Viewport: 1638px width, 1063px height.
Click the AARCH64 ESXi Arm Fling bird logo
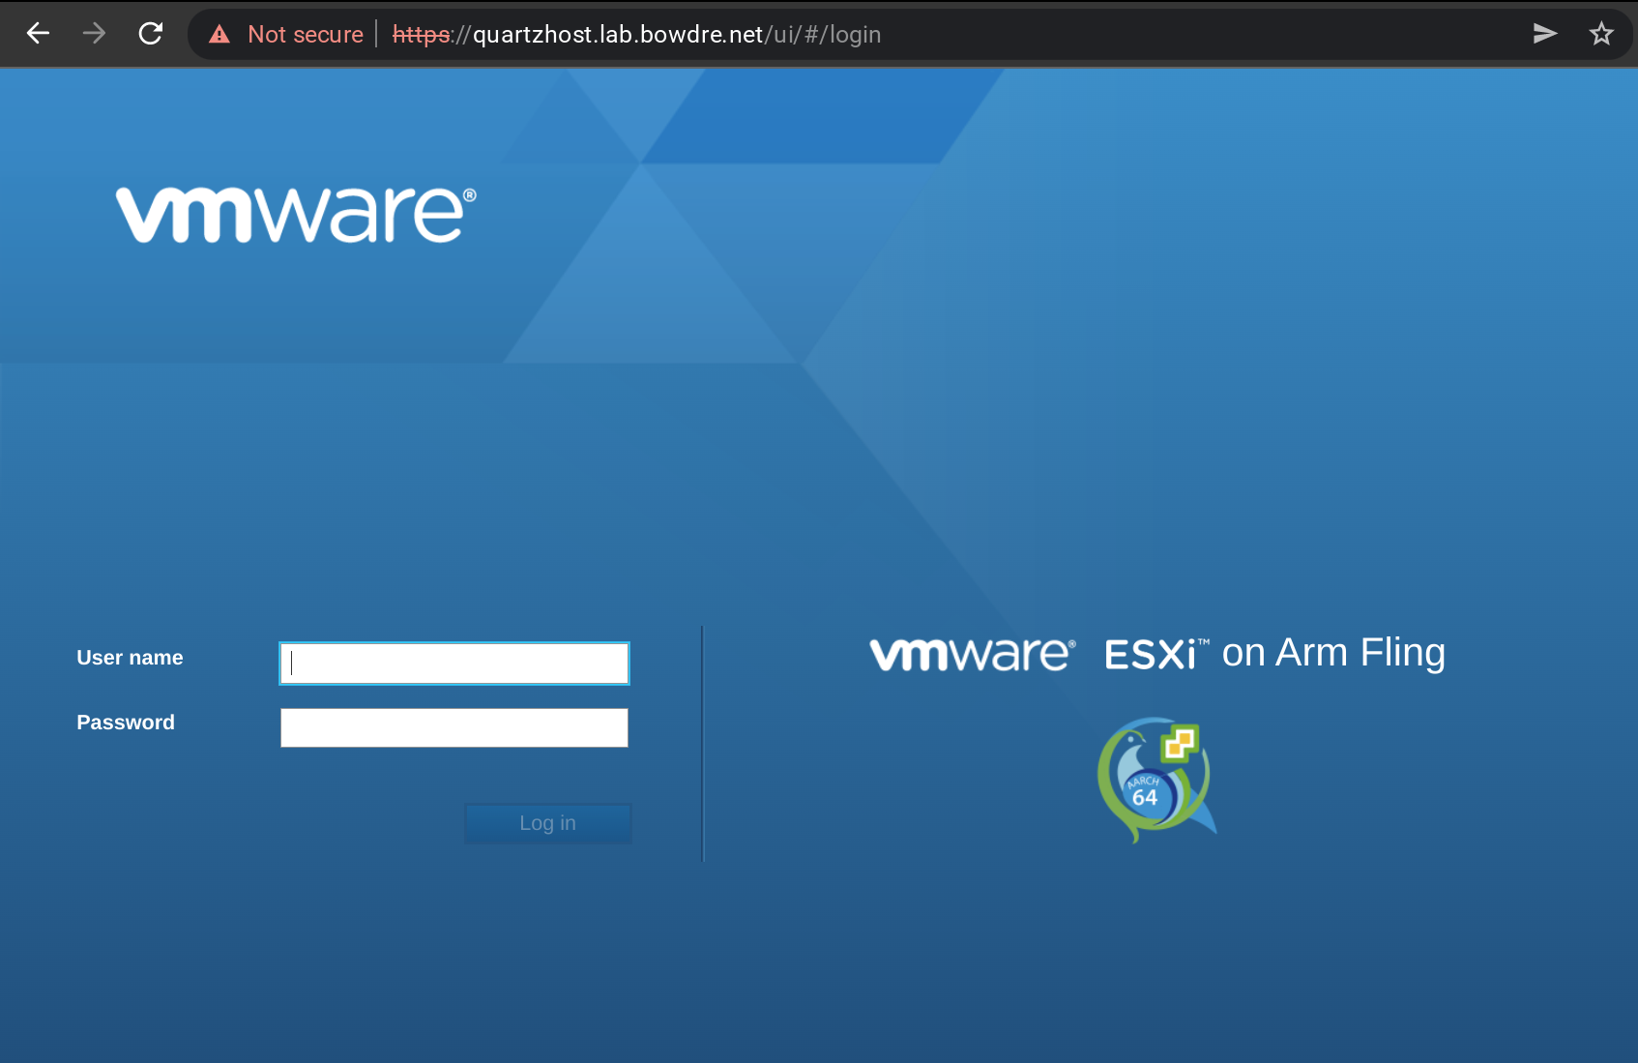tap(1156, 780)
